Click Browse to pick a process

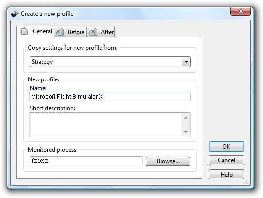(x=168, y=161)
